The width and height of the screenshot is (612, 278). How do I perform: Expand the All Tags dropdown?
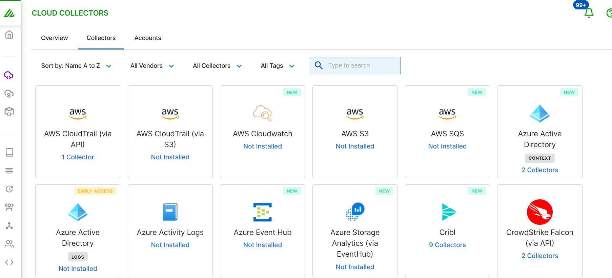pos(278,66)
